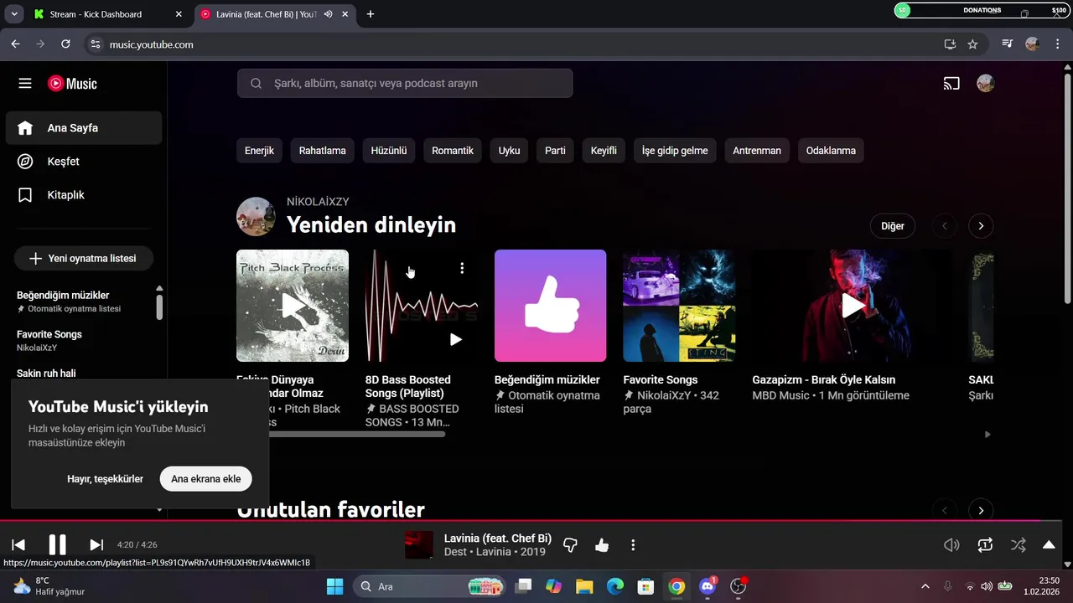The image size is (1073, 603).
Task: Select the Hüzünlü mood chip
Action: click(389, 151)
